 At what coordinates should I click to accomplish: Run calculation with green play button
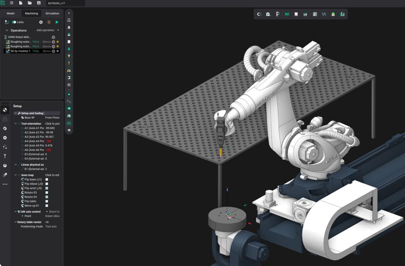pyautogui.click(x=57, y=22)
